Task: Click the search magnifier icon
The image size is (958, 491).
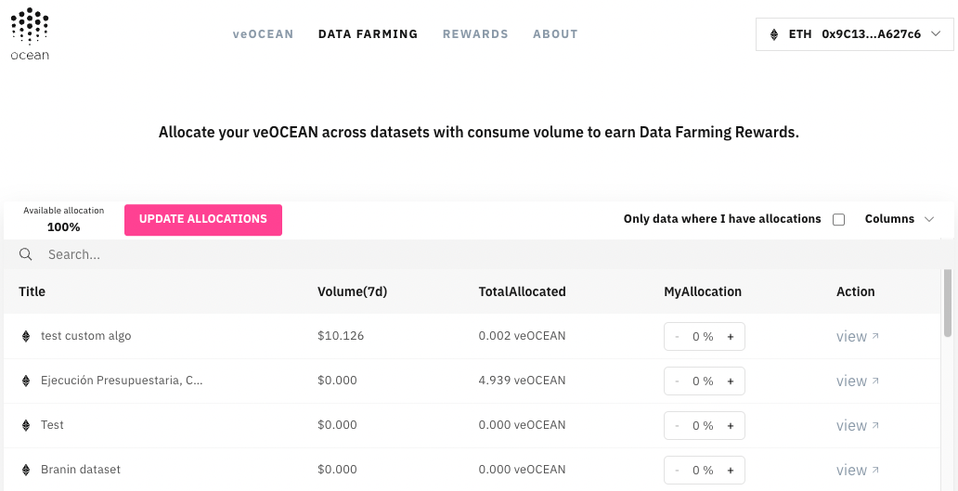Action: [x=26, y=254]
